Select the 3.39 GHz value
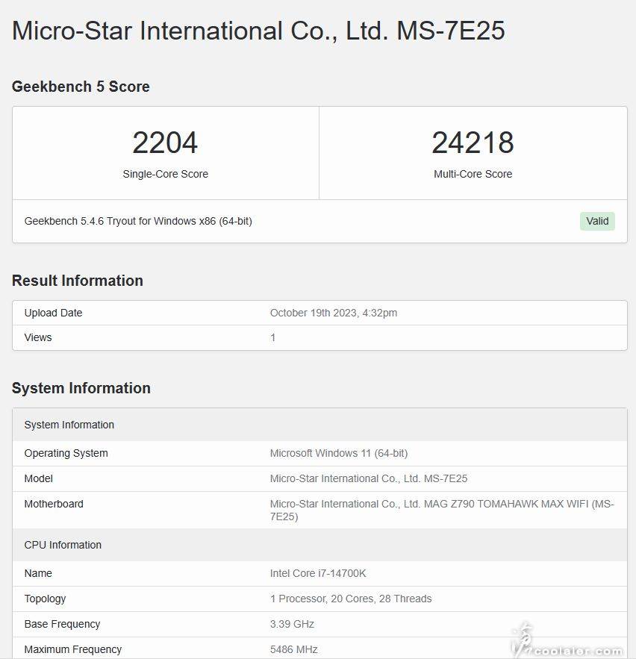Image resolution: width=636 pixels, height=659 pixels. click(292, 624)
